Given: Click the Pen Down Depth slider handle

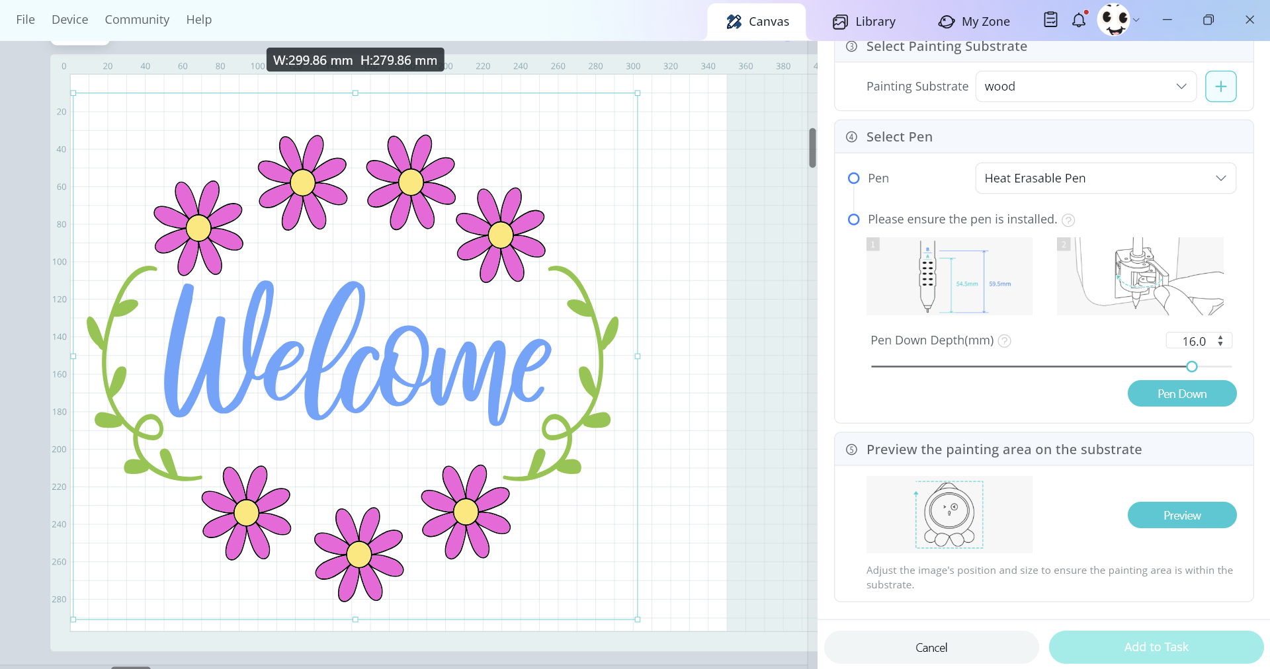Looking at the screenshot, I should (x=1192, y=366).
